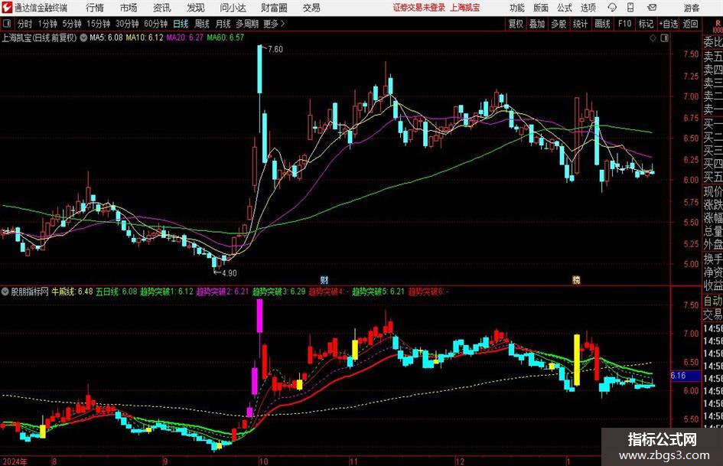This screenshot has width=723, height=466.
Task: Switch to the 月线 monthly tab
Action: pyautogui.click(x=223, y=24)
